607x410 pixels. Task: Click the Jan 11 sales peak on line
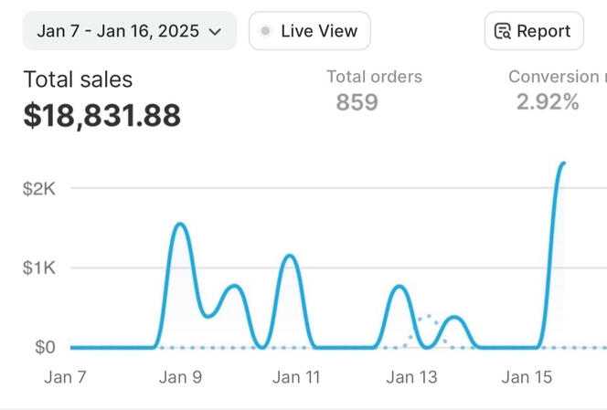point(290,256)
